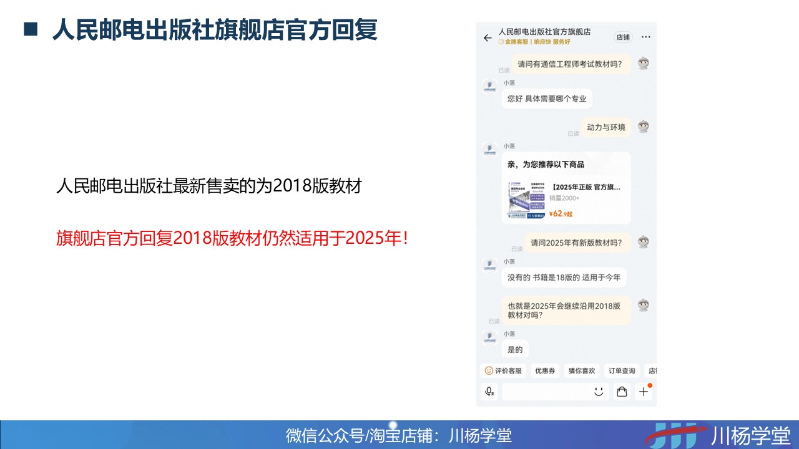Viewport: 799px width, 449px height.
Task: Click the 是的 reply bubble
Action: pyautogui.click(x=515, y=350)
